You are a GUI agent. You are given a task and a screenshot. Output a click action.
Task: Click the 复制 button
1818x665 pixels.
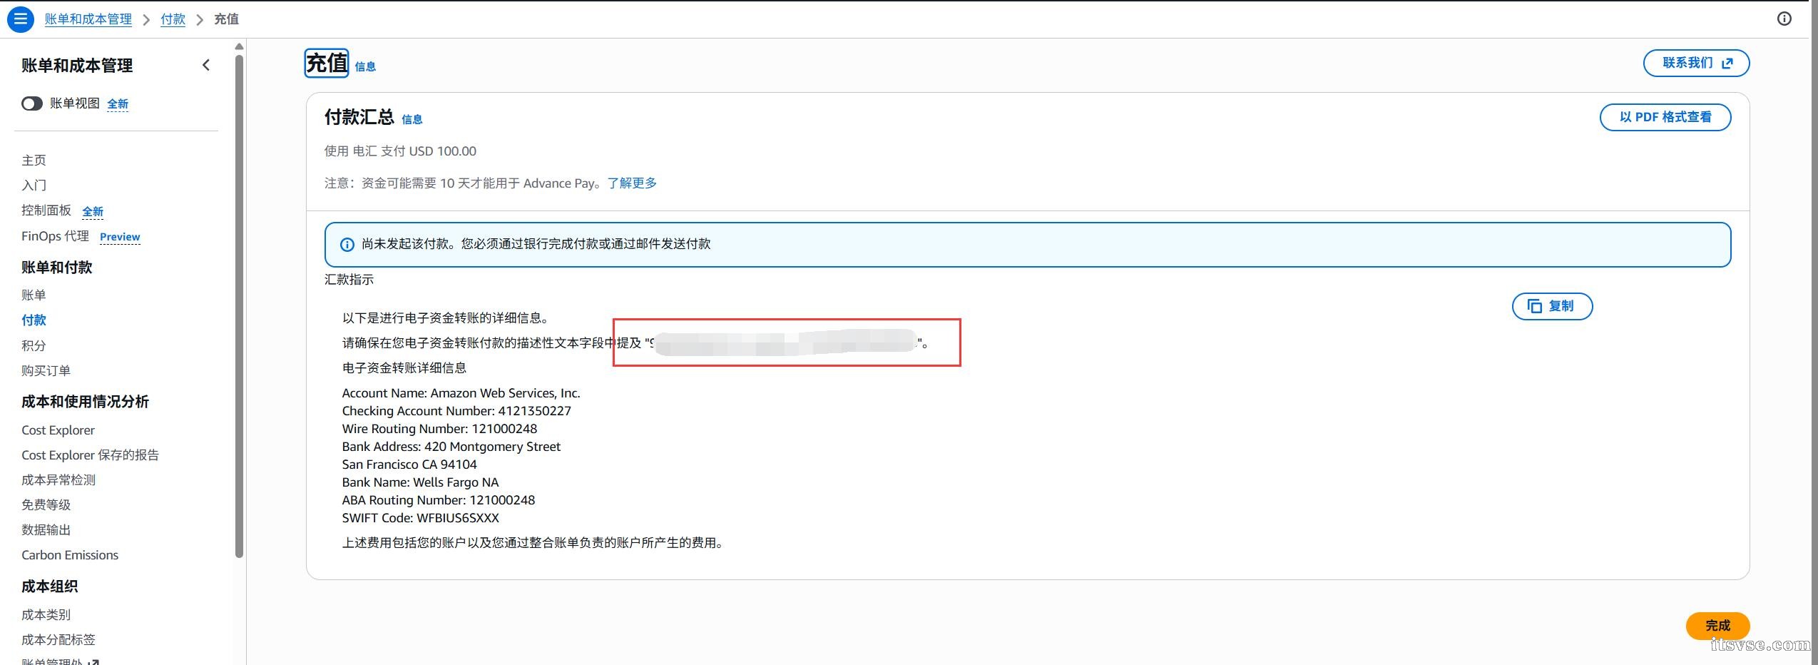point(1552,306)
